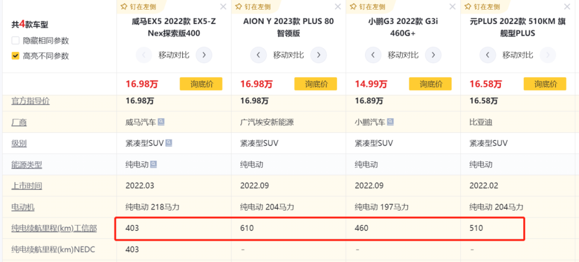This screenshot has width=579, height=262.
Task: Remove 威马EX5 from comparison
Action: pyautogui.click(x=223, y=6)
